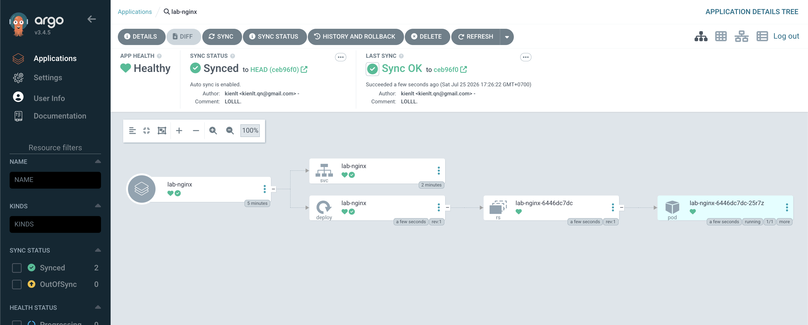Open menu for lab-nginx-6446dc7dc rs node
Image resolution: width=808 pixels, height=325 pixels.
click(x=613, y=207)
